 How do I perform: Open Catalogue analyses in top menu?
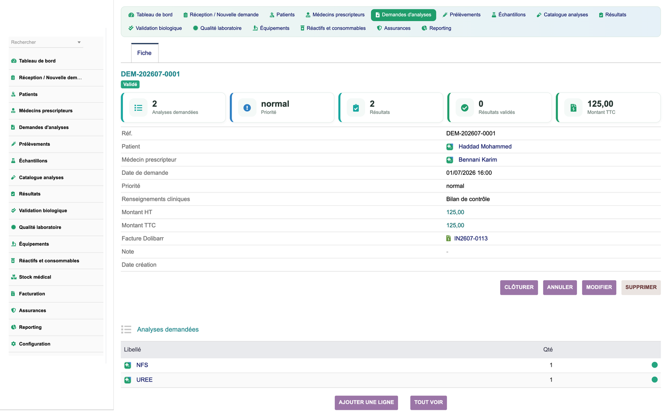(562, 15)
